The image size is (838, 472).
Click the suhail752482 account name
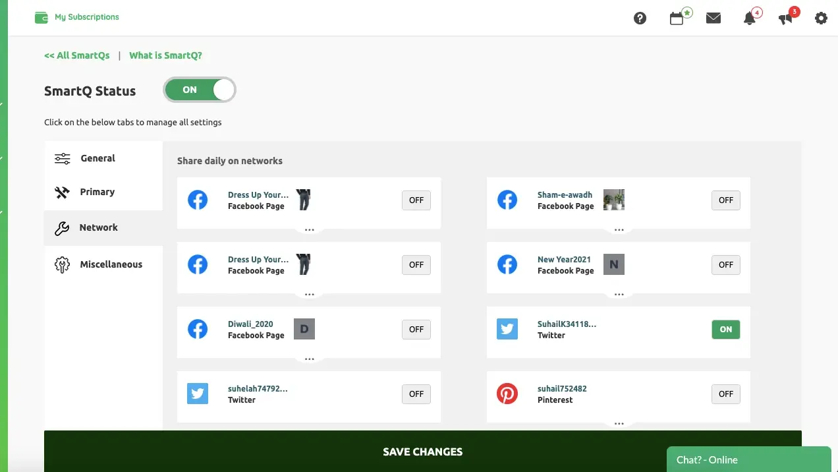point(562,389)
